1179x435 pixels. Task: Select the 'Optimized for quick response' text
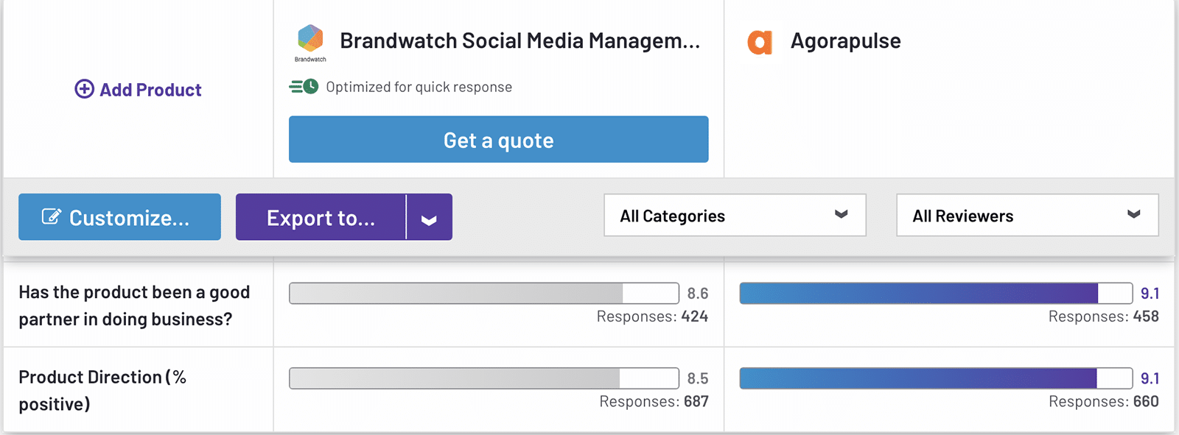(419, 87)
